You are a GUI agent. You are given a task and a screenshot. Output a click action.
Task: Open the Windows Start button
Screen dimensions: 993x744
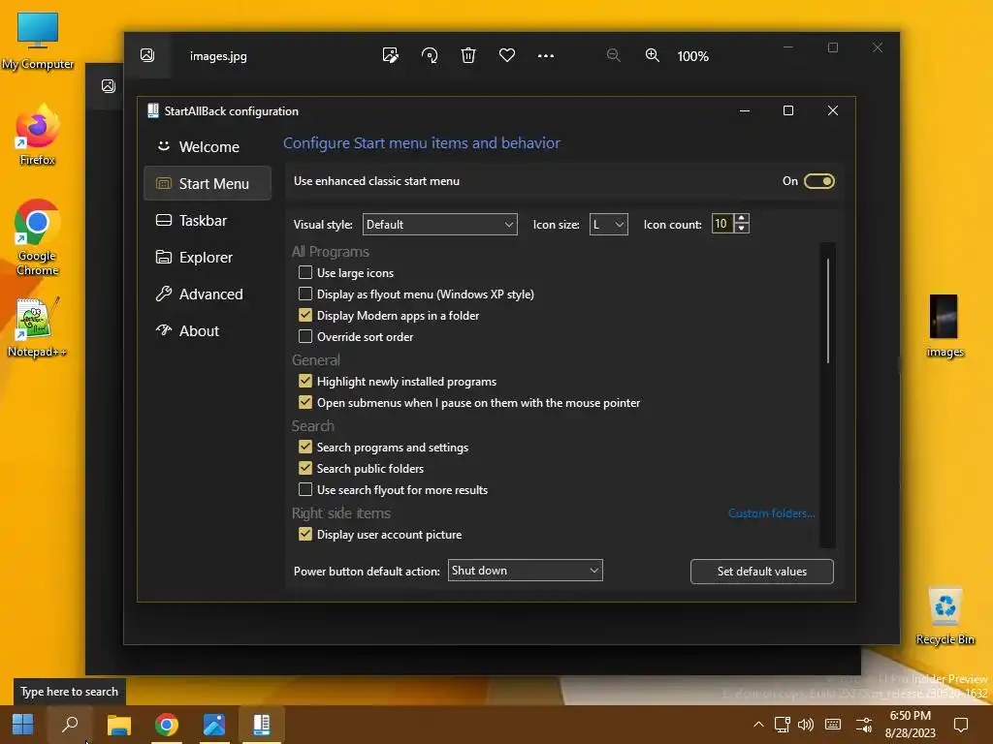point(23,725)
